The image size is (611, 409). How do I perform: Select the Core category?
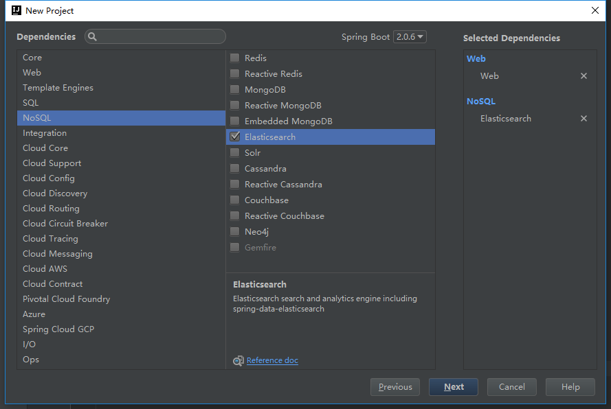pos(121,57)
